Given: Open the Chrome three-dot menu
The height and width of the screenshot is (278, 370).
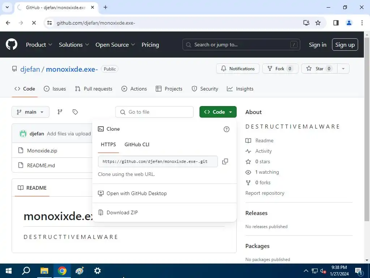Looking at the screenshot, I should 362,23.
